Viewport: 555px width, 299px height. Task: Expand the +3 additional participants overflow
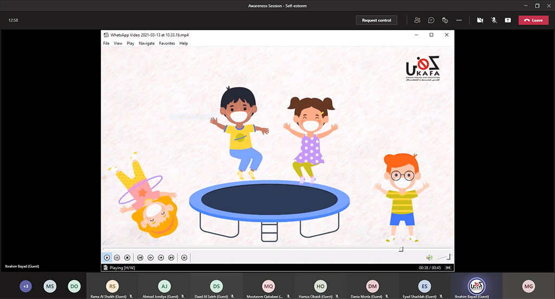tap(25, 286)
